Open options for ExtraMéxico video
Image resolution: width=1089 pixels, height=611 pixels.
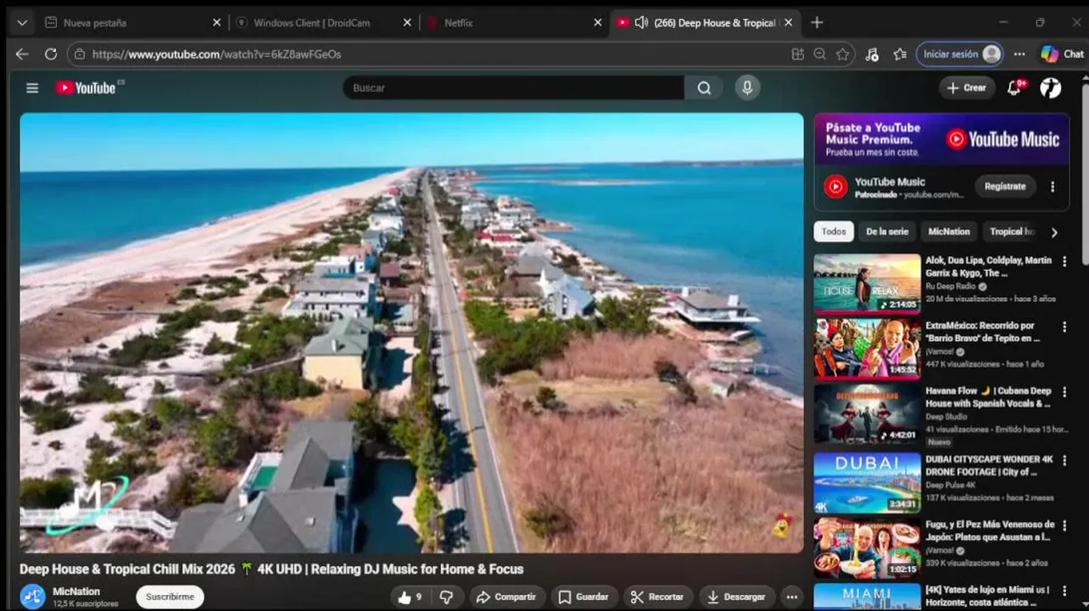coord(1064,326)
